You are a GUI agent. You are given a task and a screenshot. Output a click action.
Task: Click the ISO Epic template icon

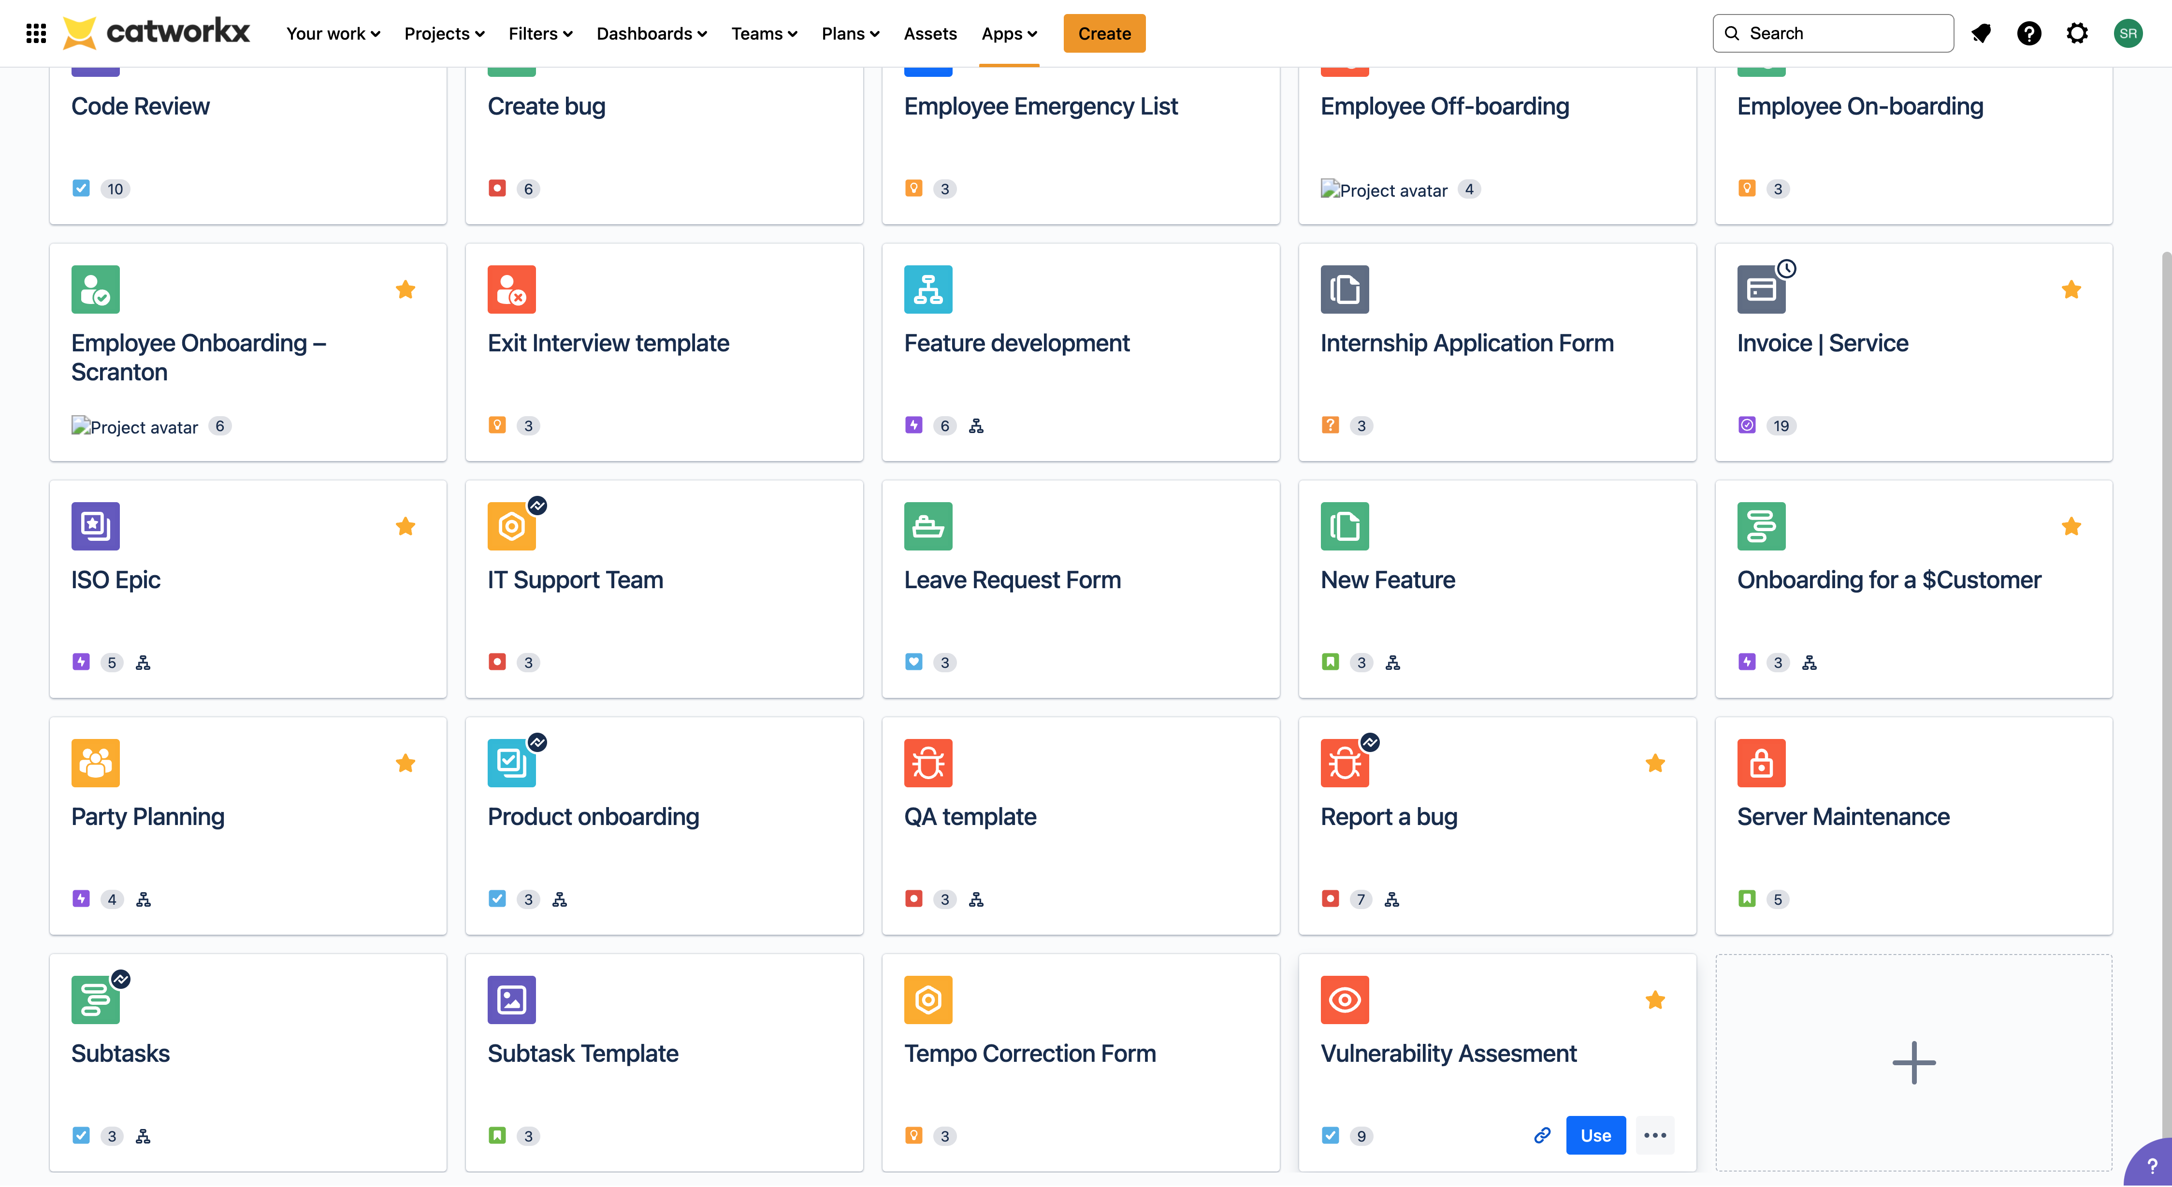click(95, 526)
